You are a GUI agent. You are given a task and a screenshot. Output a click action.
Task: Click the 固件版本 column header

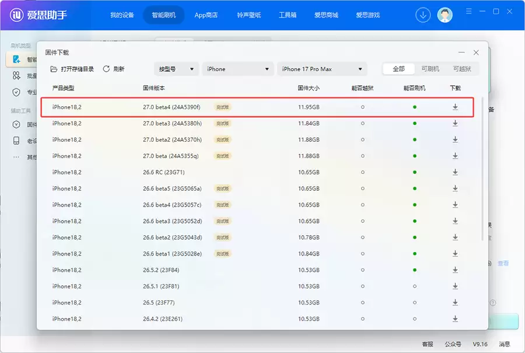(x=153, y=88)
